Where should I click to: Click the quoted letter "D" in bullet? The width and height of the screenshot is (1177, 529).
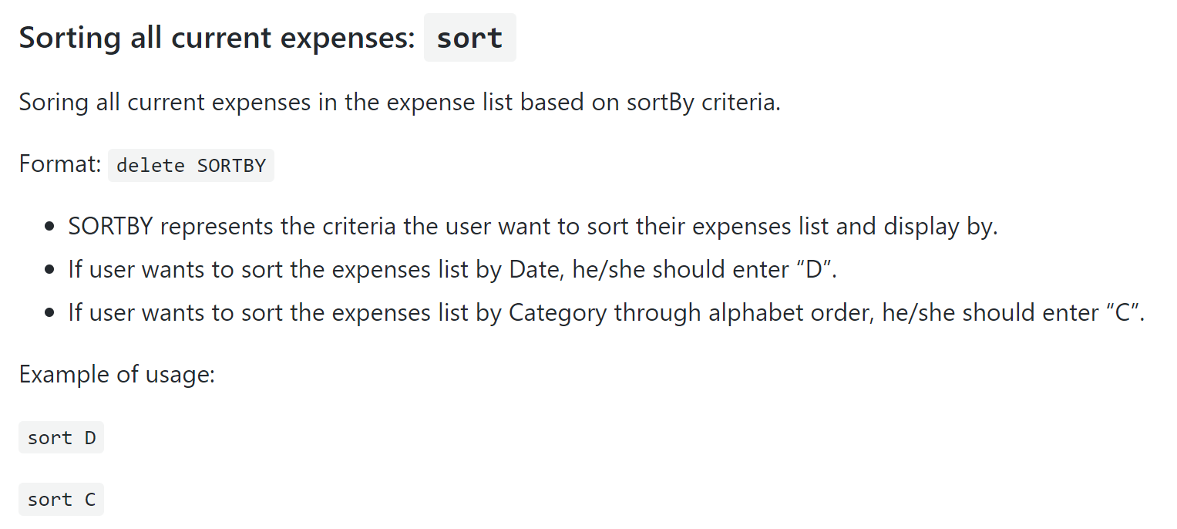pyautogui.click(x=814, y=270)
